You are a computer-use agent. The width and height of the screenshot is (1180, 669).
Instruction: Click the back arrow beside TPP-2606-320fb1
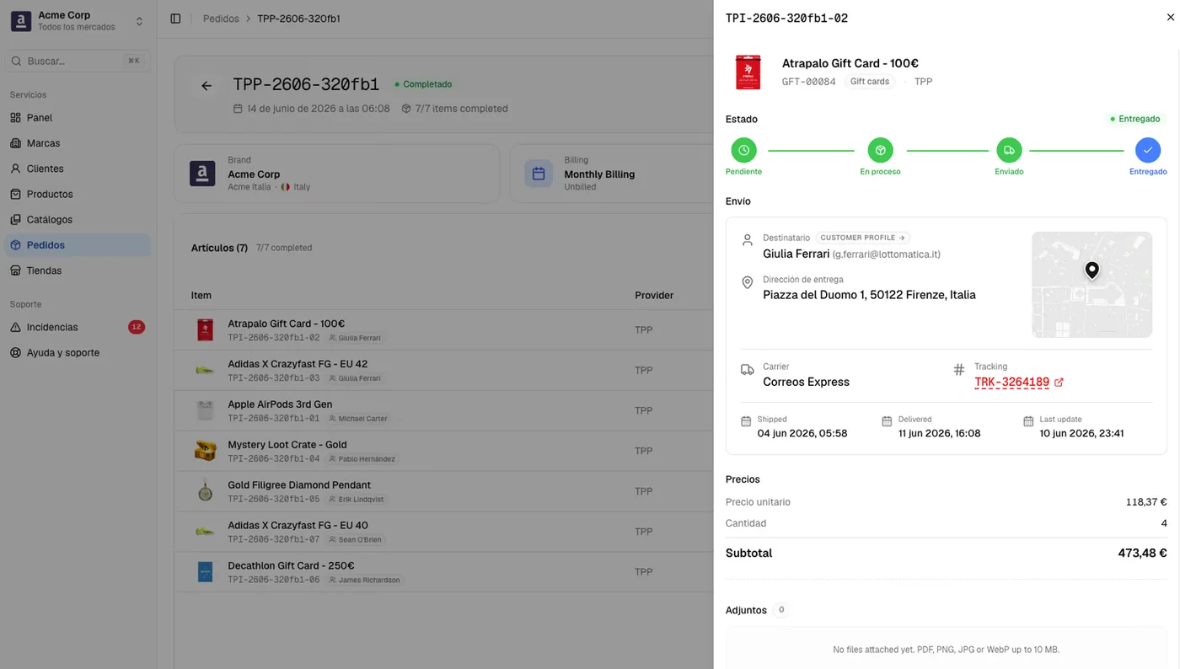pyautogui.click(x=206, y=85)
